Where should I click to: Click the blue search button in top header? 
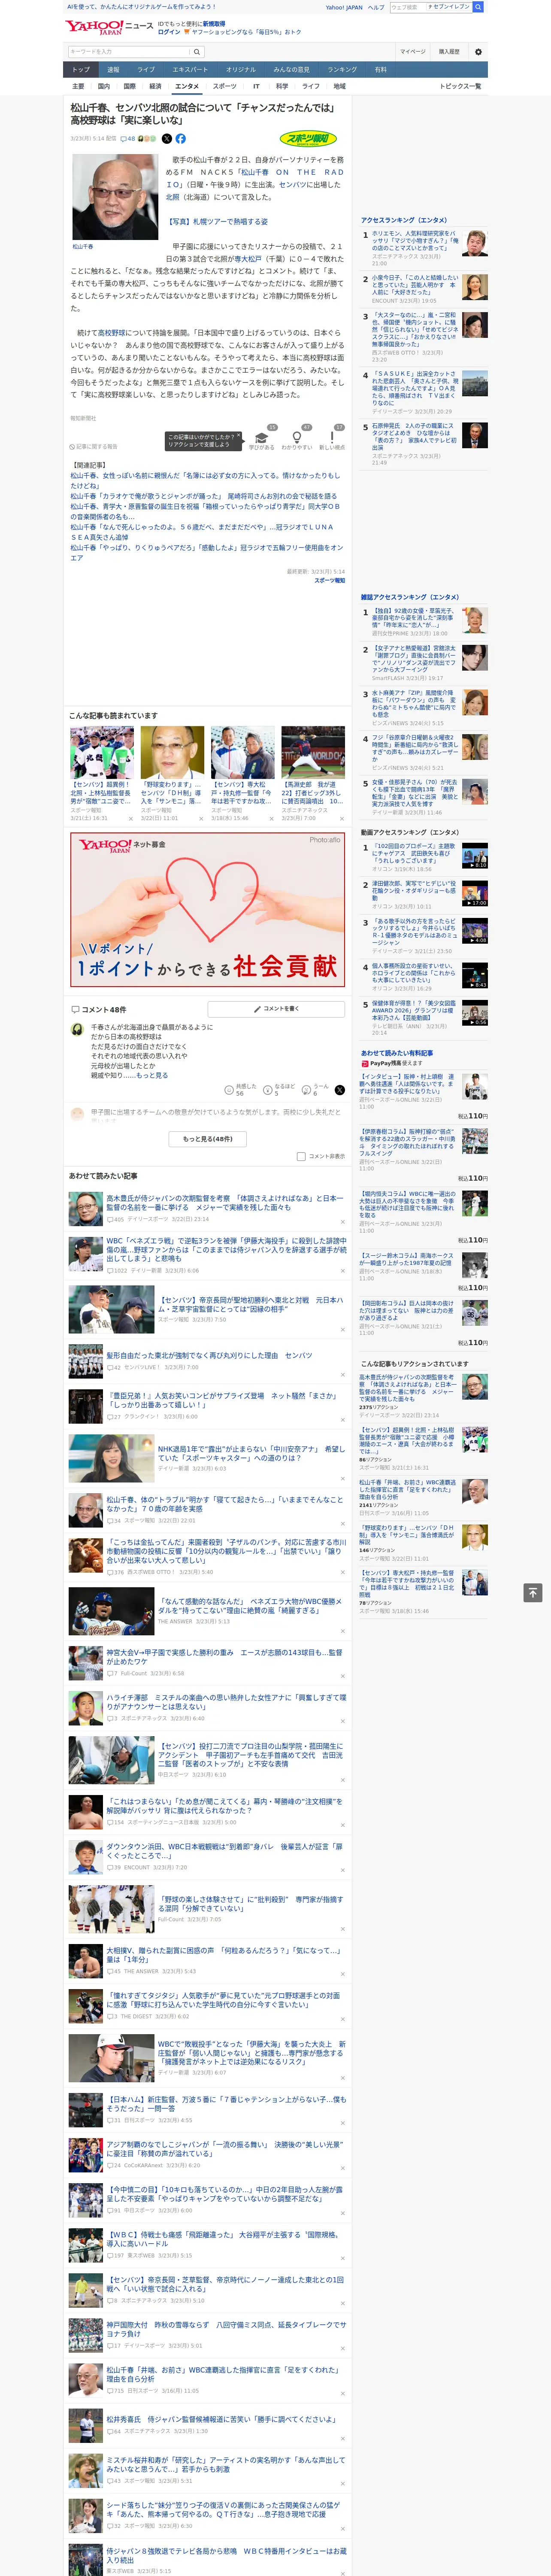click(x=478, y=7)
